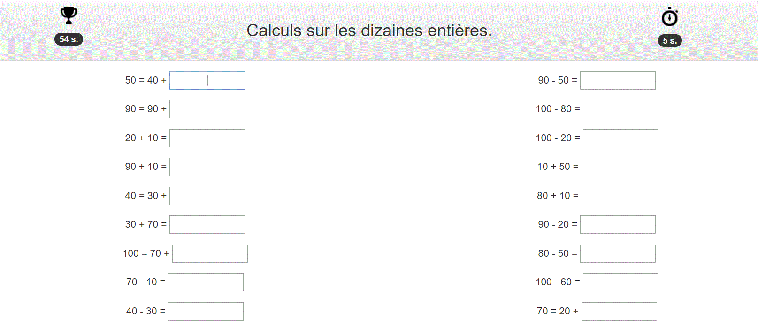Focus the field for 100 - 20 =

click(x=620, y=138)
